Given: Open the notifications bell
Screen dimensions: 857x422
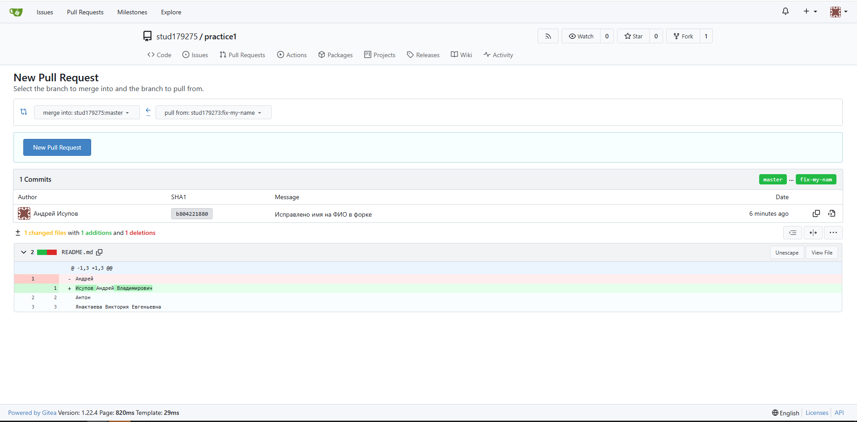Looking at the screenshot, I should click(785, 12).
